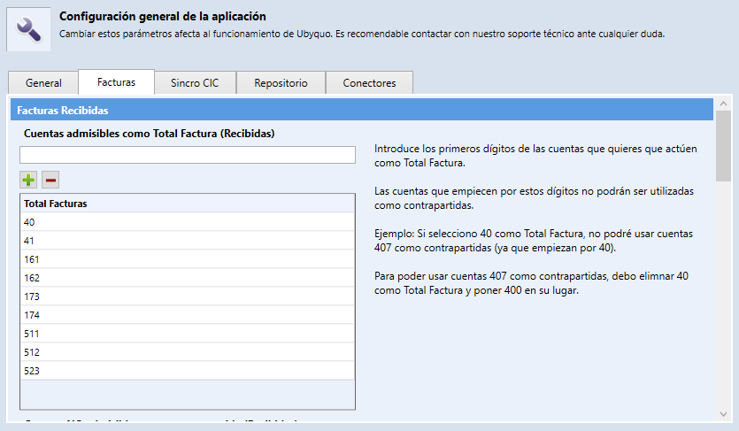The height and width of the screenshot is (431, 739).
Task: Select the row with account 511
Action: coord(187,334)
